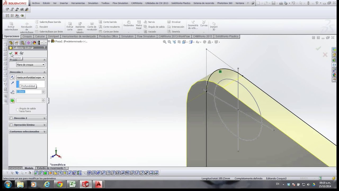Toggle detailed preview glasses icon
Image resolution: width=339 pixels, height=191 pixels.
(x=22, y=53)
